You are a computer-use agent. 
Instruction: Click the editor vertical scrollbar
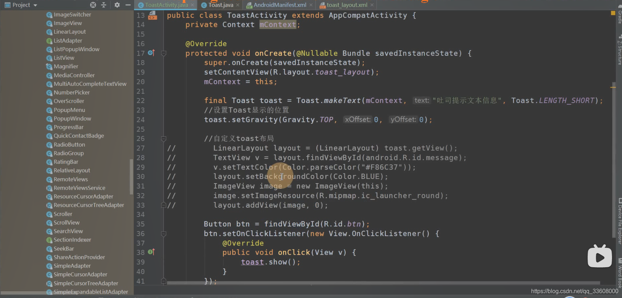(613, 159)
